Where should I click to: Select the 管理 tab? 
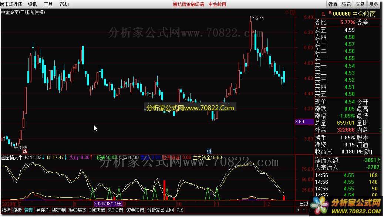point(28,210)
